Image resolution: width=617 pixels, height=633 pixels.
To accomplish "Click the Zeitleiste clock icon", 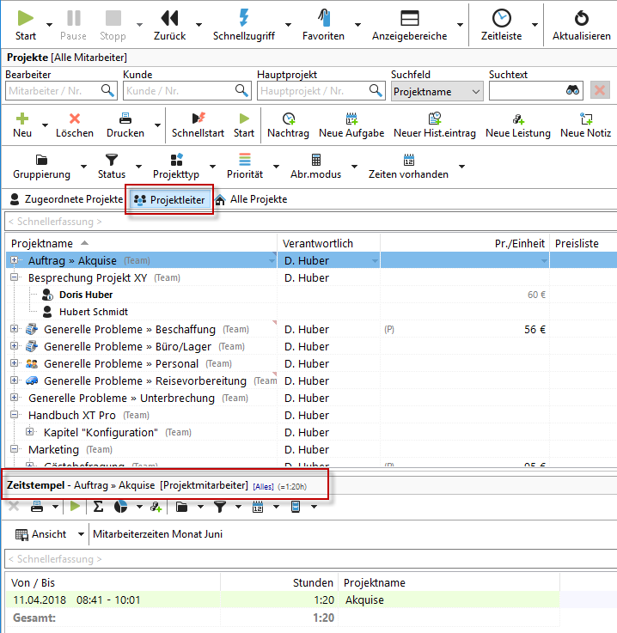I will tap(501, 18).
